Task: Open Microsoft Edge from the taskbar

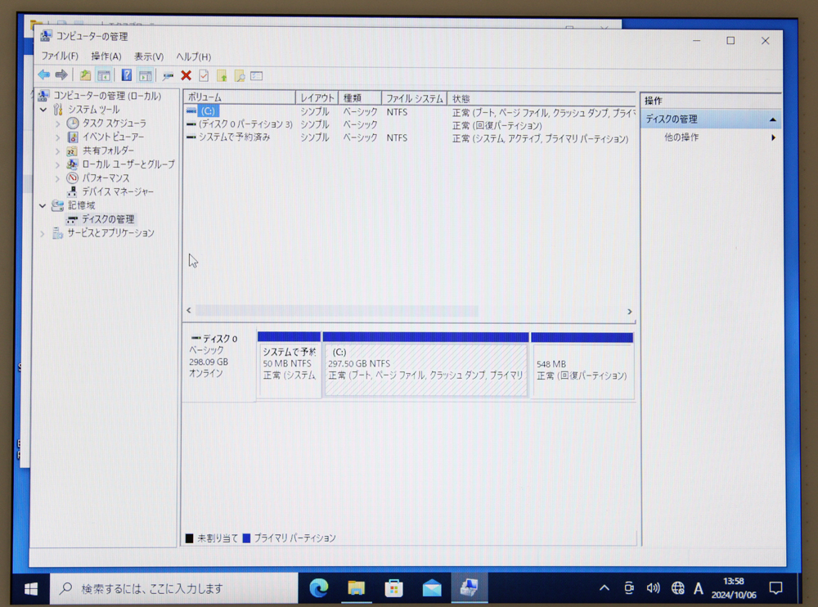Action: (318, 587)
